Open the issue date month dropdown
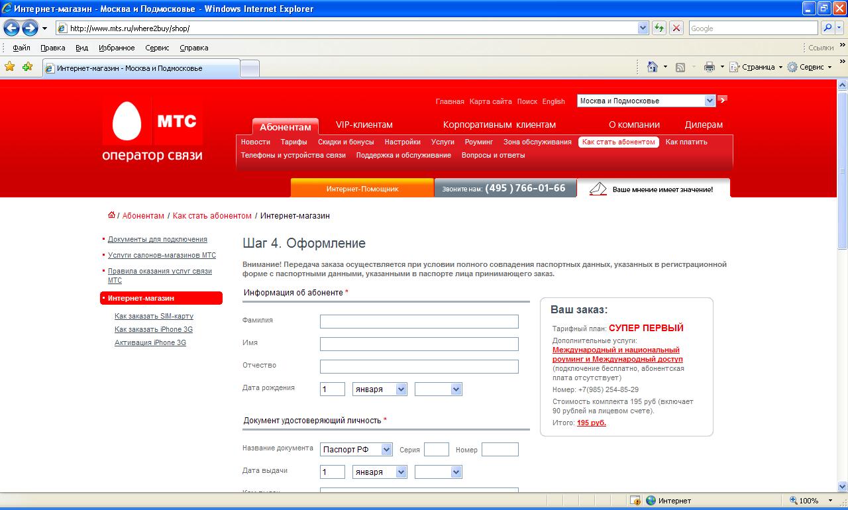Image resolution: width=848 pixels, height=510 pixels. click(x=400, y=472)
